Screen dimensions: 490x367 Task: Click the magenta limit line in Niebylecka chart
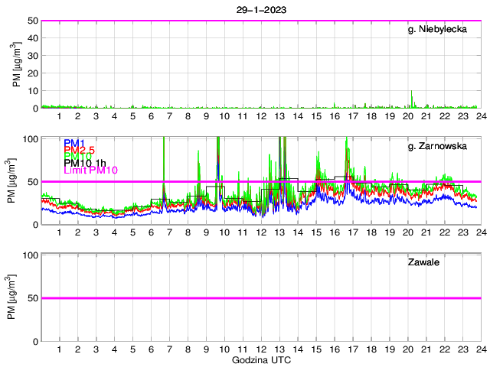[260, 21]
